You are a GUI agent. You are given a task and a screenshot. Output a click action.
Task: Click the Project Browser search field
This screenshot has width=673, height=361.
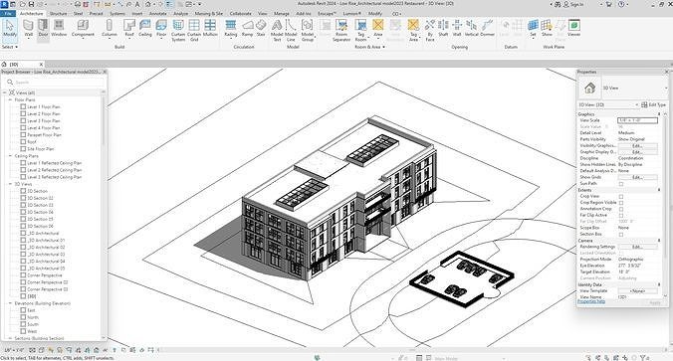[55, 82]
